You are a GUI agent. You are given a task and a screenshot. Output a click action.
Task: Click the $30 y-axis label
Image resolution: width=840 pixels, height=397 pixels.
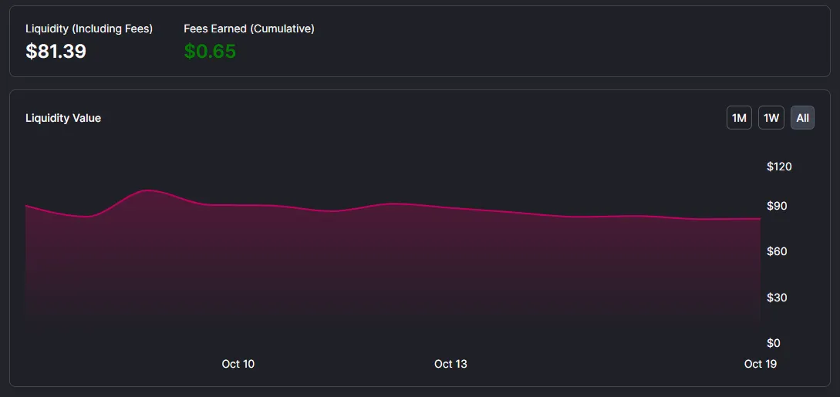(777, 298)
